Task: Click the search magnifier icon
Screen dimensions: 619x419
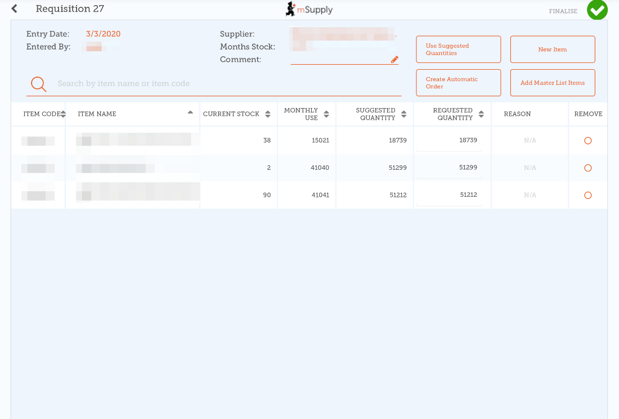Action: [x=39, y=84]
